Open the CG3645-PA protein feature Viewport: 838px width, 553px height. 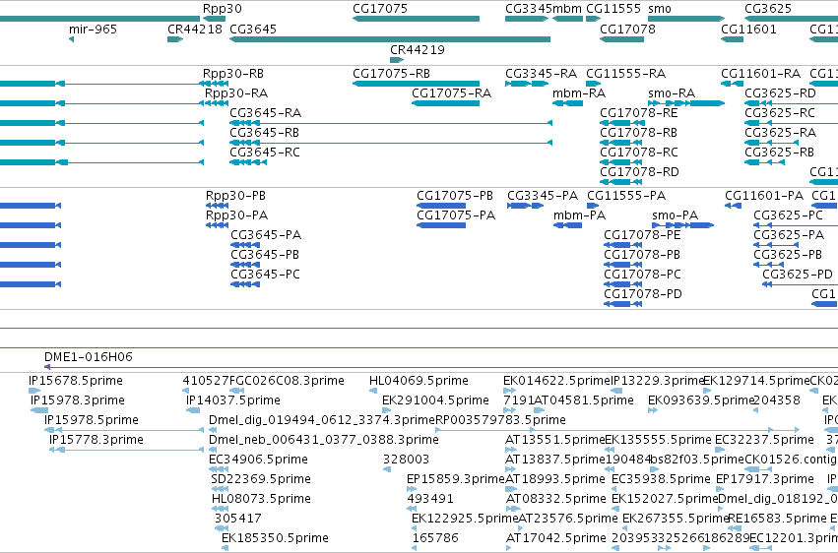tap(245, 246)
